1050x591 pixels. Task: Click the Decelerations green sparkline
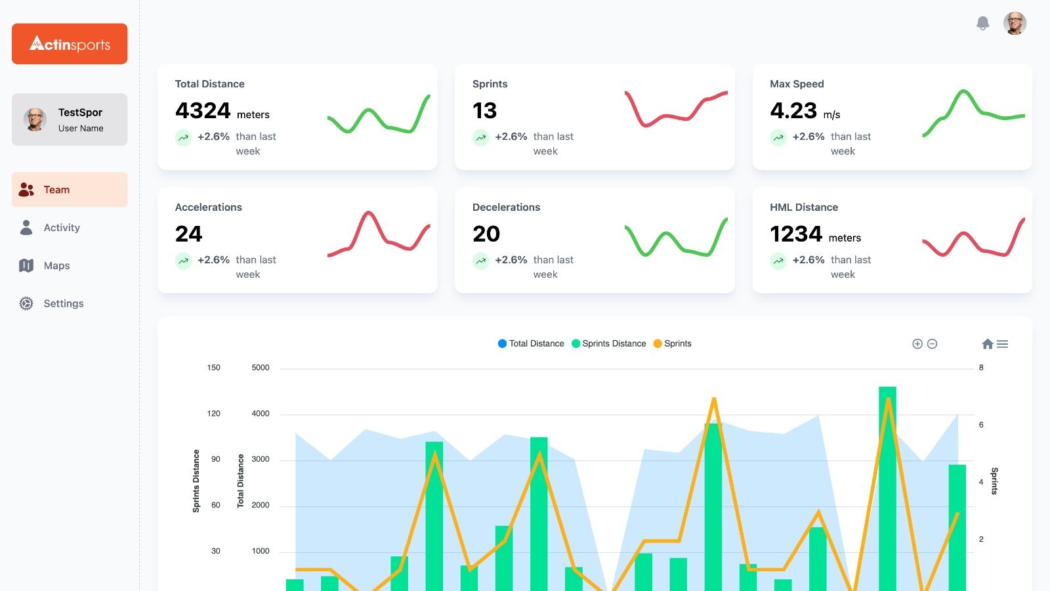pos(676,237)
